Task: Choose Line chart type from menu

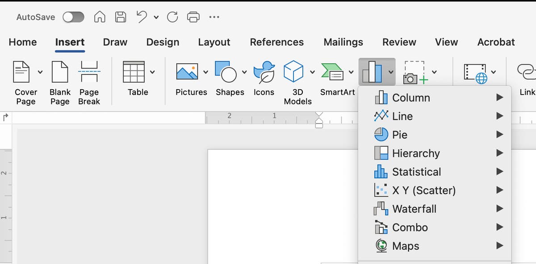Action: 435,116
